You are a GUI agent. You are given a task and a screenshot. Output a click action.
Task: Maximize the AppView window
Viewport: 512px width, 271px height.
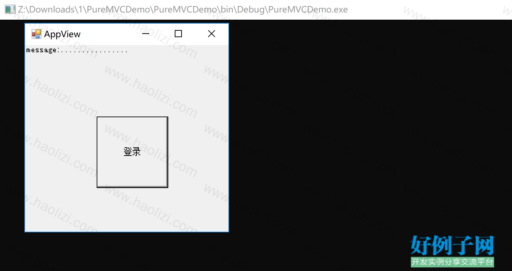178,34
